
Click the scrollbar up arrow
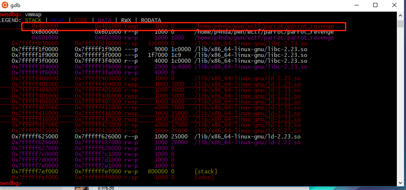pyautogui.click(x=400, y=16)
